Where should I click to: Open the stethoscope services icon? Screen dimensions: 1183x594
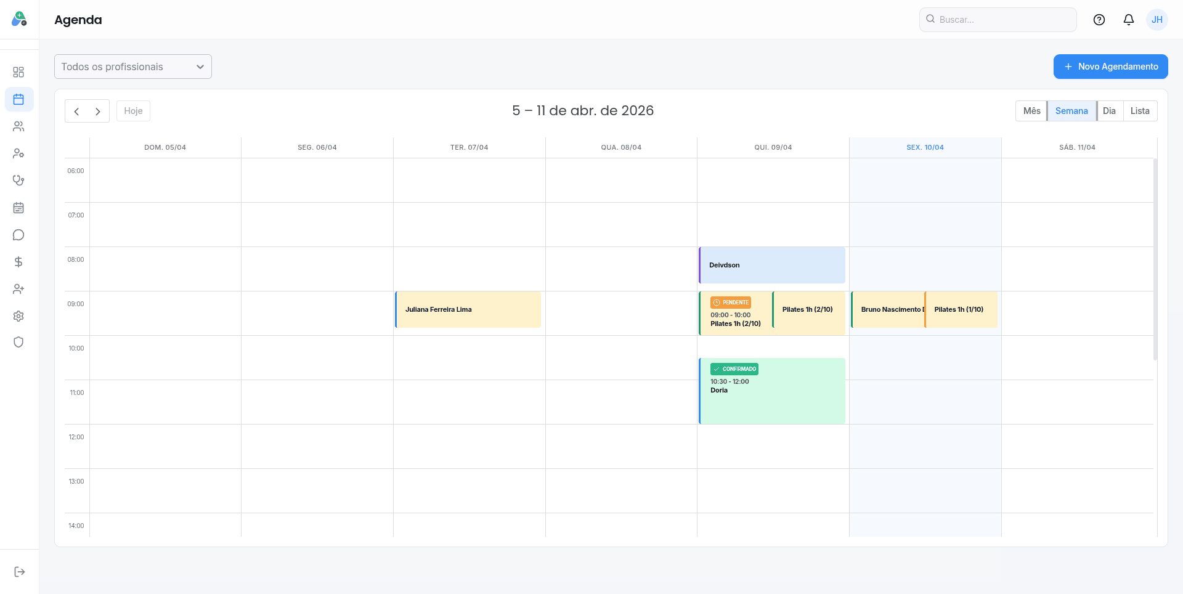[x=18, y=181]
